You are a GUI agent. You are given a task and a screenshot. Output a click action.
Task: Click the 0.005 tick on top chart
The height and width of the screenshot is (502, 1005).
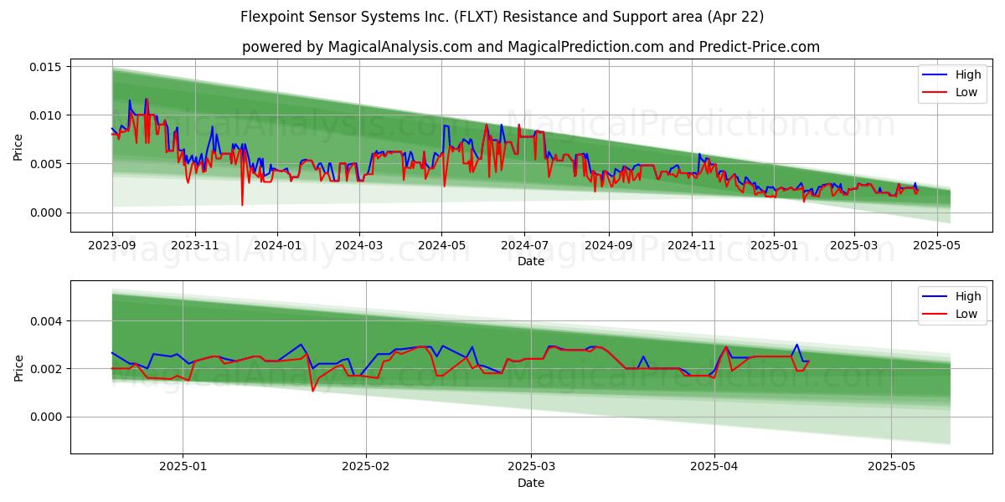[x=47, y=164]
